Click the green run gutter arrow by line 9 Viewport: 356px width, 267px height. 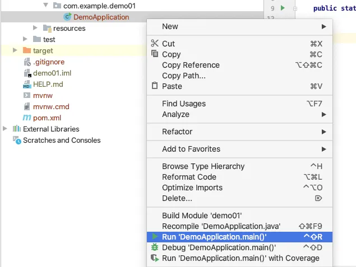click(283, 8)
